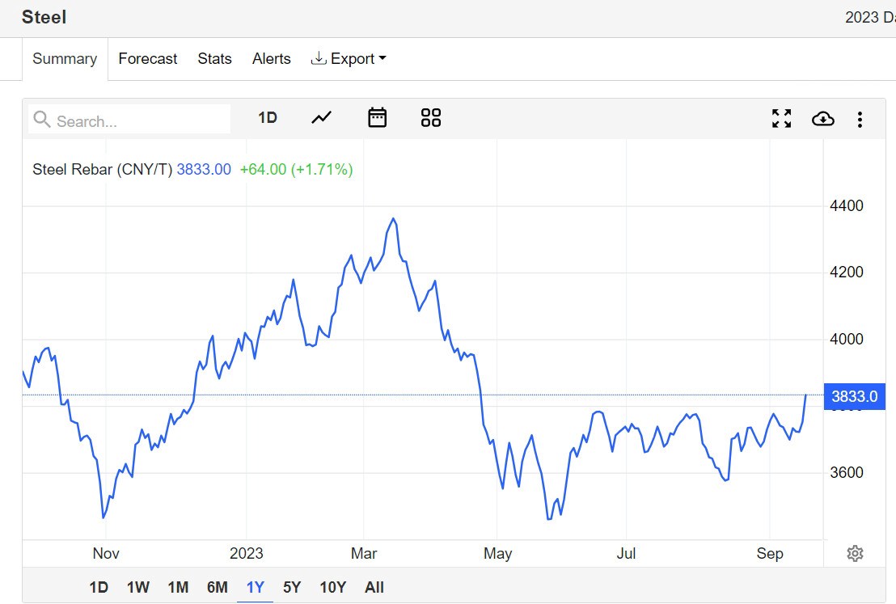Show the All time range
Viewport: 896px width, 604px height.
pyautogui.click(x=374, y=587)
